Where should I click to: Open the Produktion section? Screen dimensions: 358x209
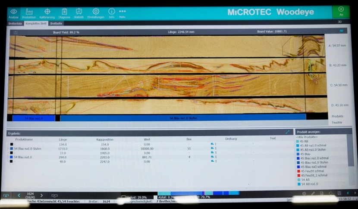click(x=29, y=13)
